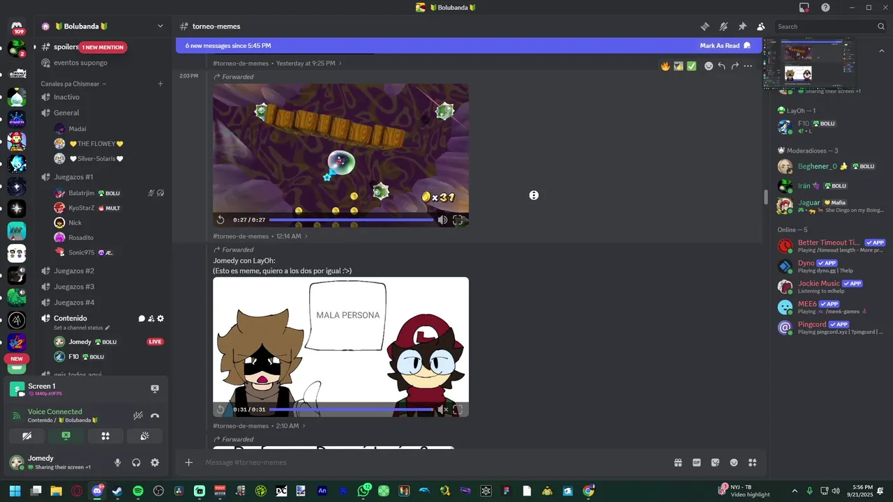Open the Threads icon in channel header
Viewport: 893px width, 502px height.
(705, 26)
